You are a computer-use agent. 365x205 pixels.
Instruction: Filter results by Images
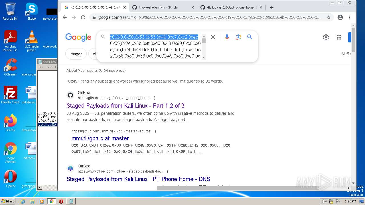pyautogui.click(x=76, y=54)
